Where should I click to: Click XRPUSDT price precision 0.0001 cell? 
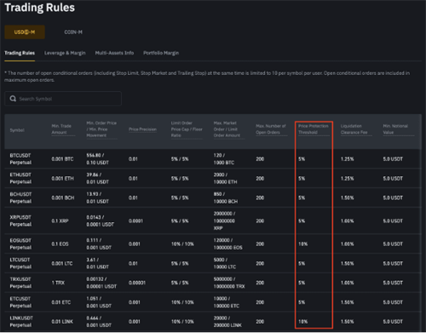tap(135, 221)
